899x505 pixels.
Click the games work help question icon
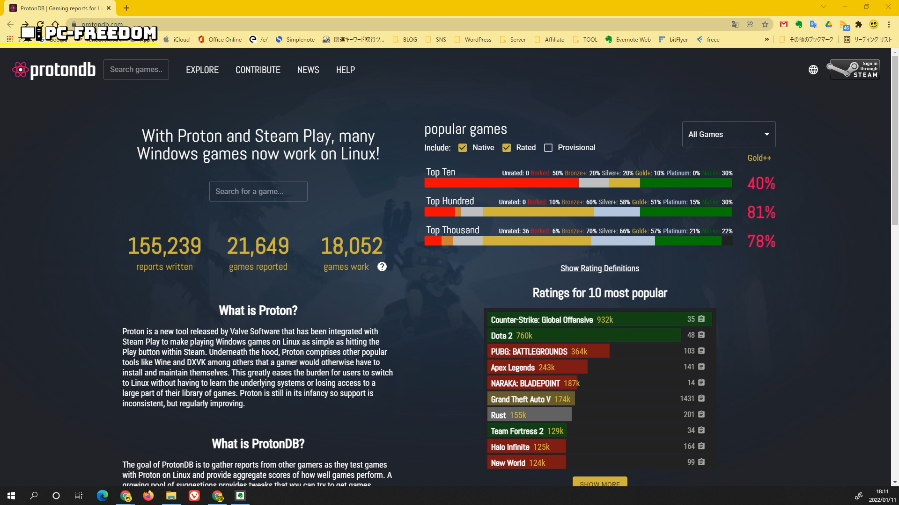pos(382,267)
